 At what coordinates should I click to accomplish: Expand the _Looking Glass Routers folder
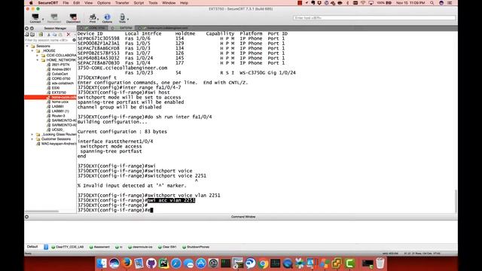pyautogui.click(x=32, y=134)
